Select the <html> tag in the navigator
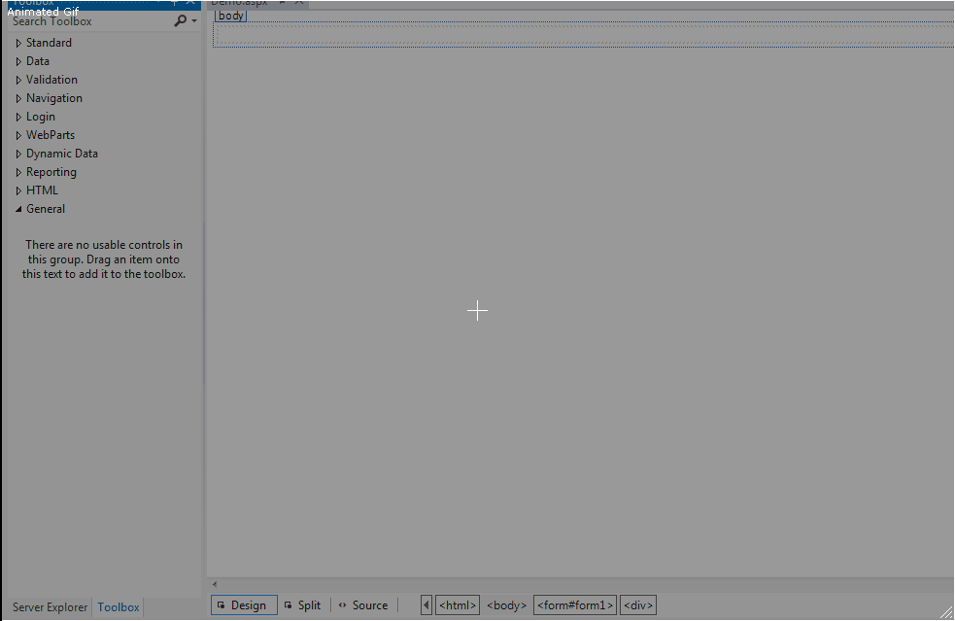Image resolution: width=955 pixels, height=621 pixels. pyautogui.click(x=458, y=605)
